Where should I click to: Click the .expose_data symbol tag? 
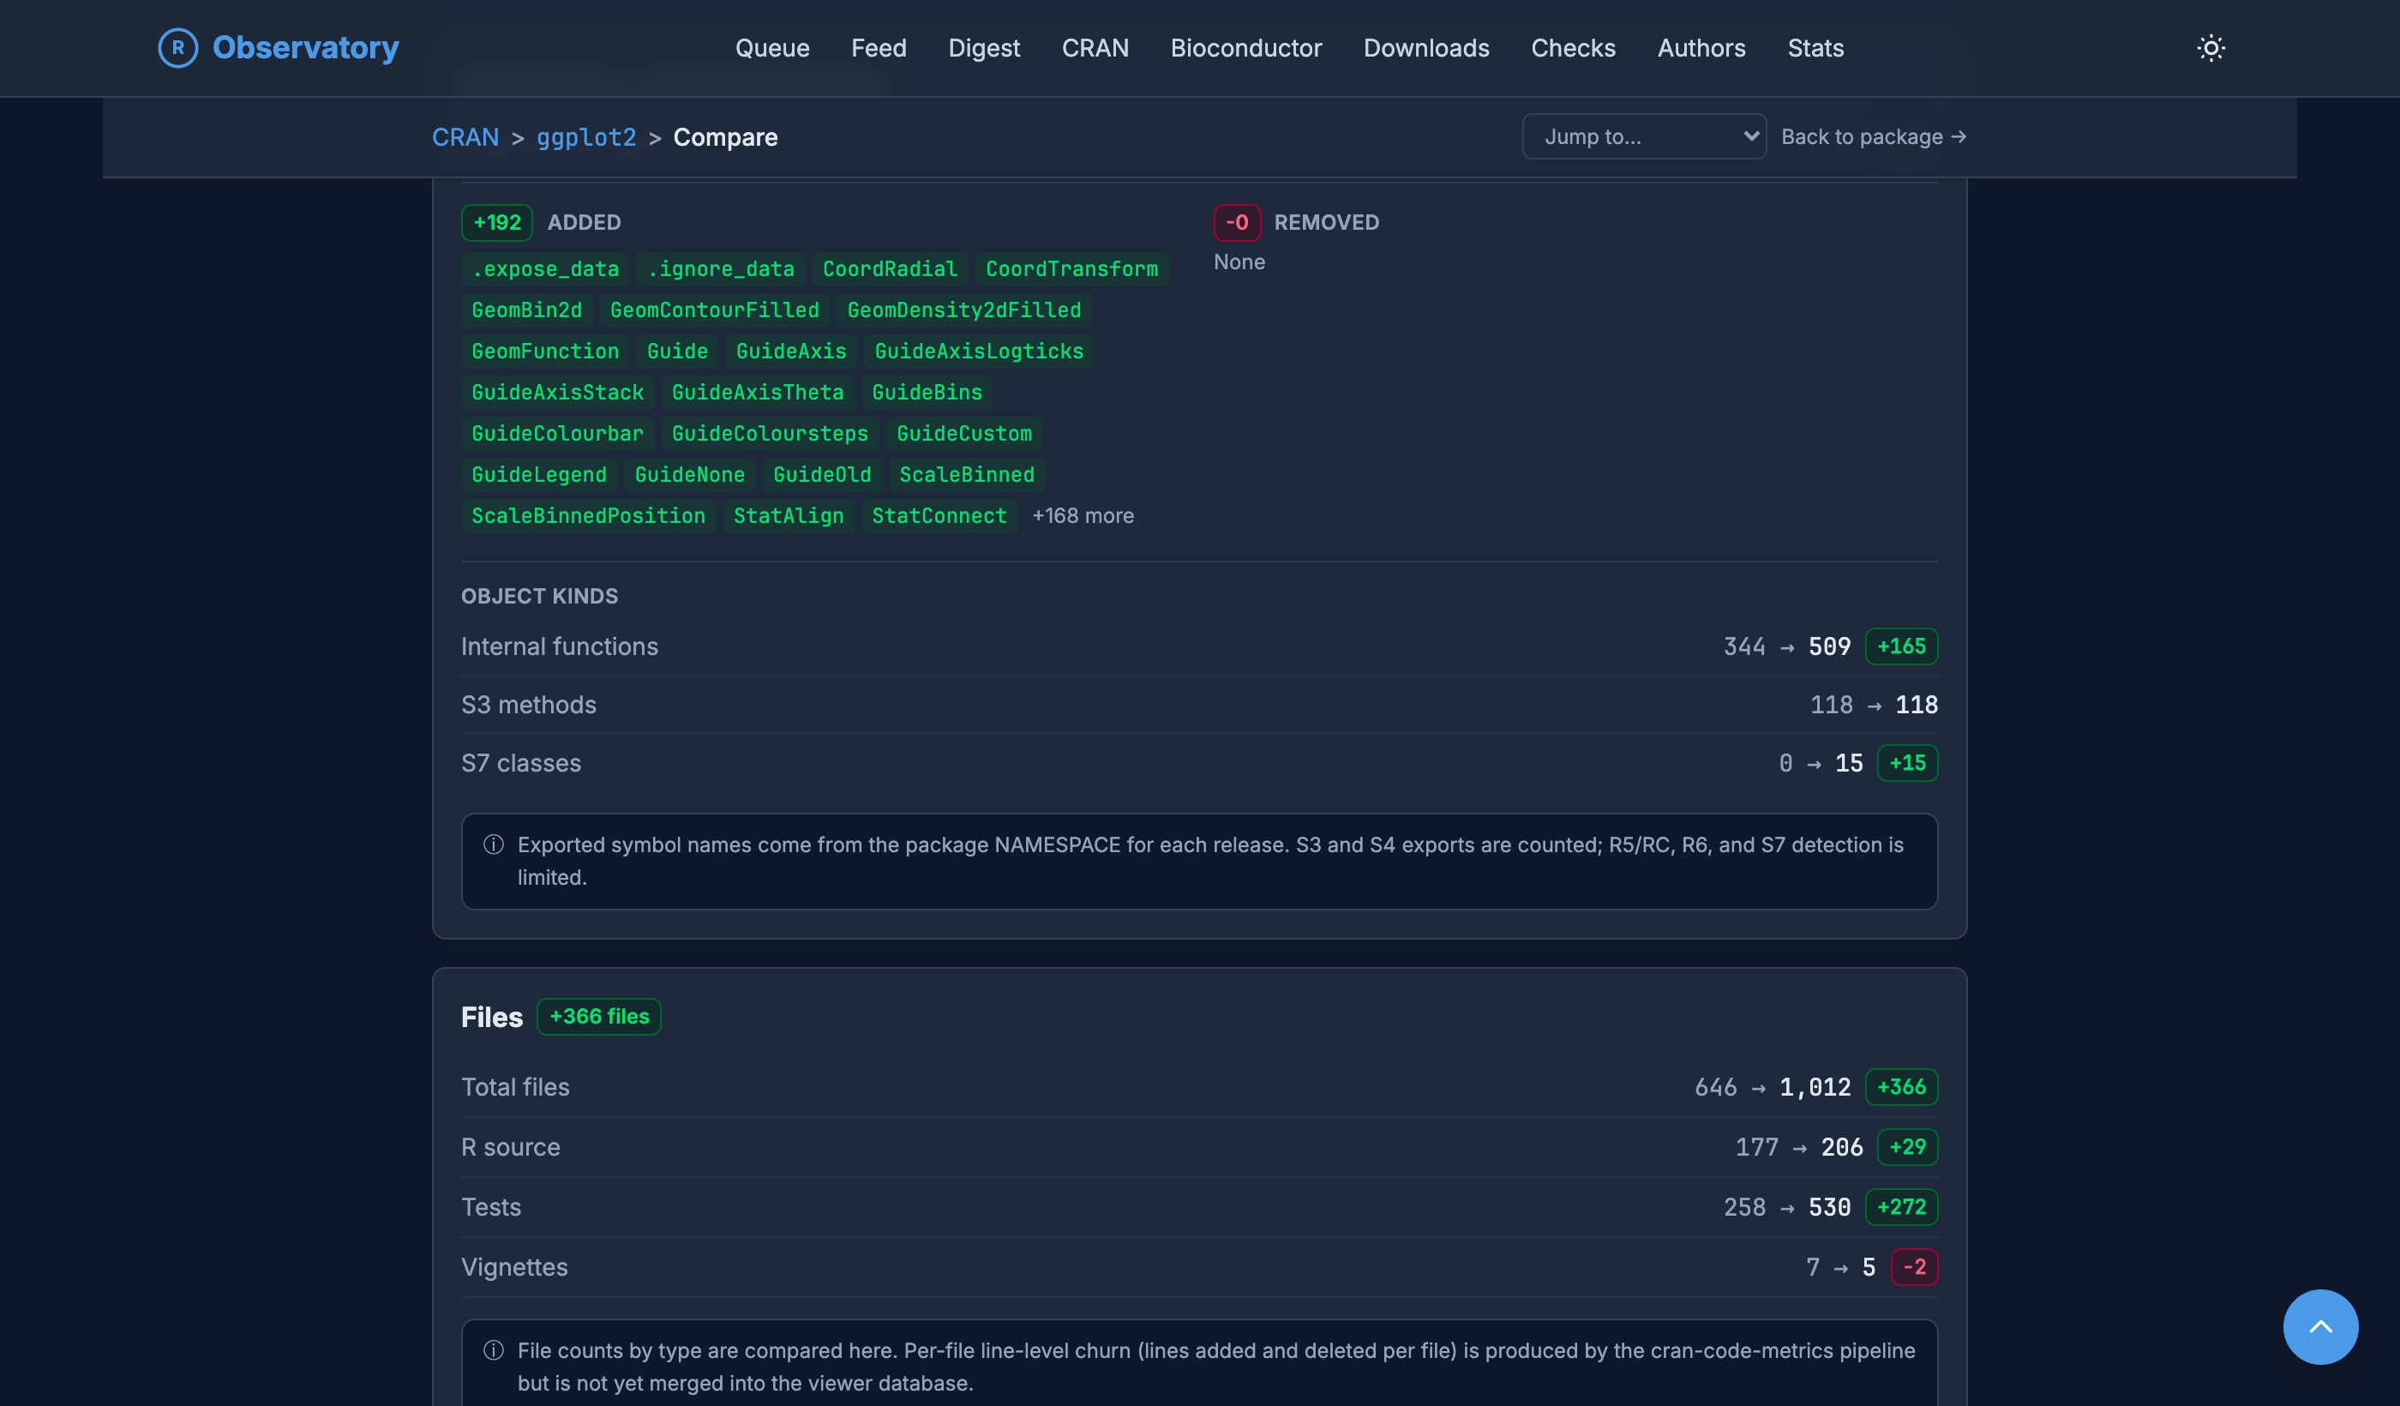pos(545,268)
